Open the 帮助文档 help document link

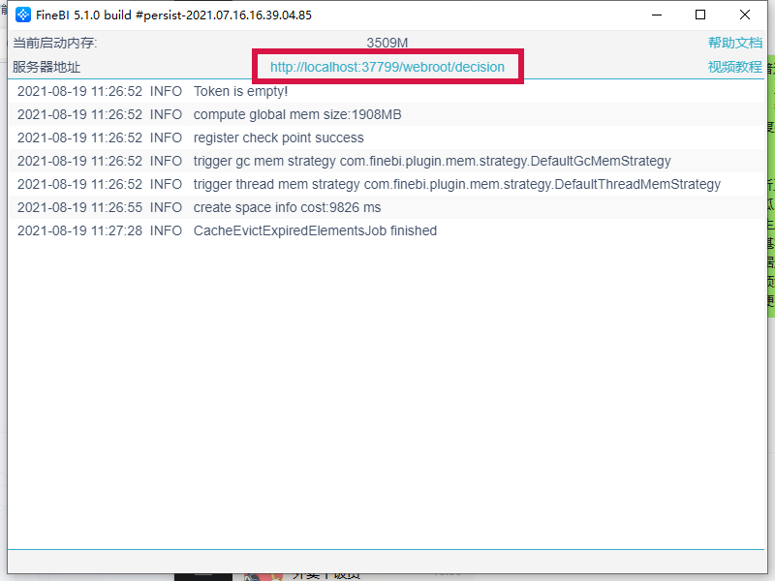tap(735, 43)
